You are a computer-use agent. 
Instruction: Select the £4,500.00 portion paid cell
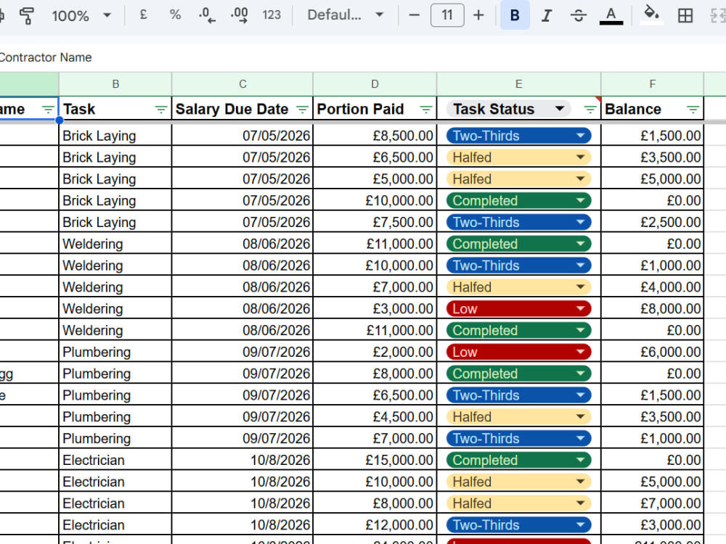tap(375, 417)
